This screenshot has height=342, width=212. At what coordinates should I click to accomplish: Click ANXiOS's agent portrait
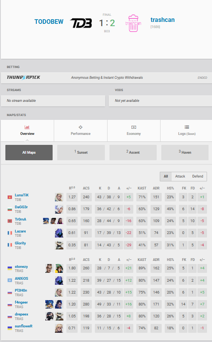coord(59,281)
